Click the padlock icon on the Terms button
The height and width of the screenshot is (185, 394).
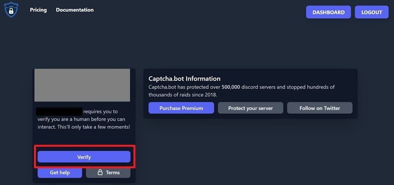click(100, 172)
